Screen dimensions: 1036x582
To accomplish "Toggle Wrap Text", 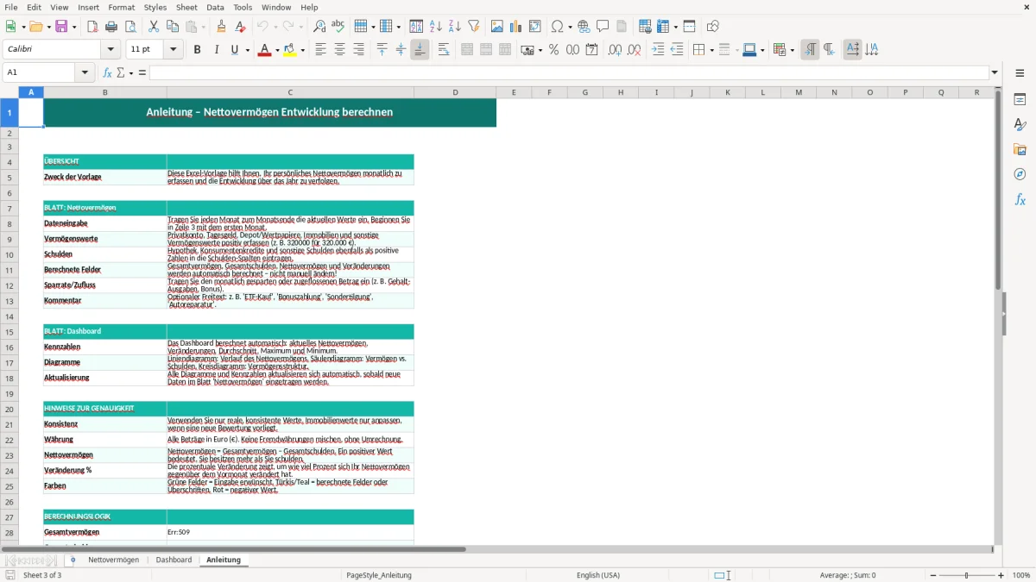I will point(444,50).
